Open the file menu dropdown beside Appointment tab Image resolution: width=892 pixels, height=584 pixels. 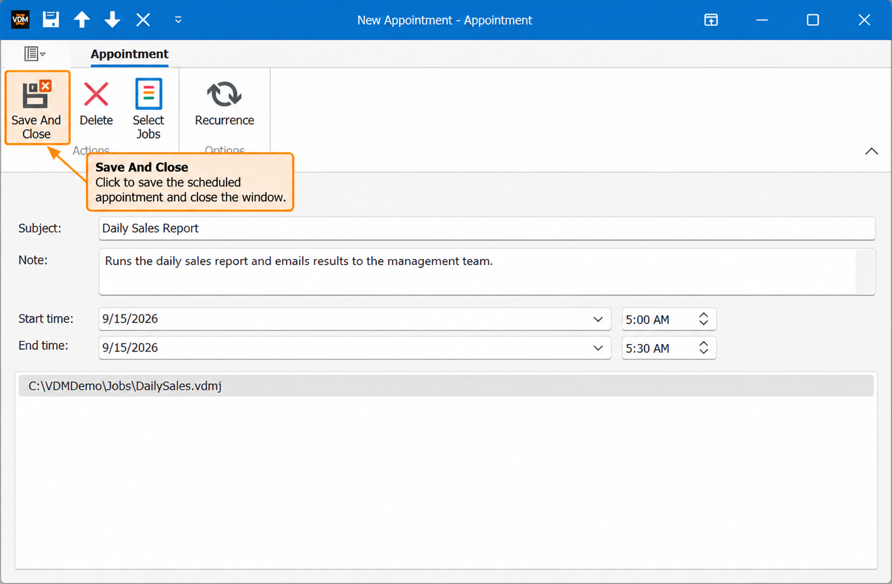click(x=35, y=54)
